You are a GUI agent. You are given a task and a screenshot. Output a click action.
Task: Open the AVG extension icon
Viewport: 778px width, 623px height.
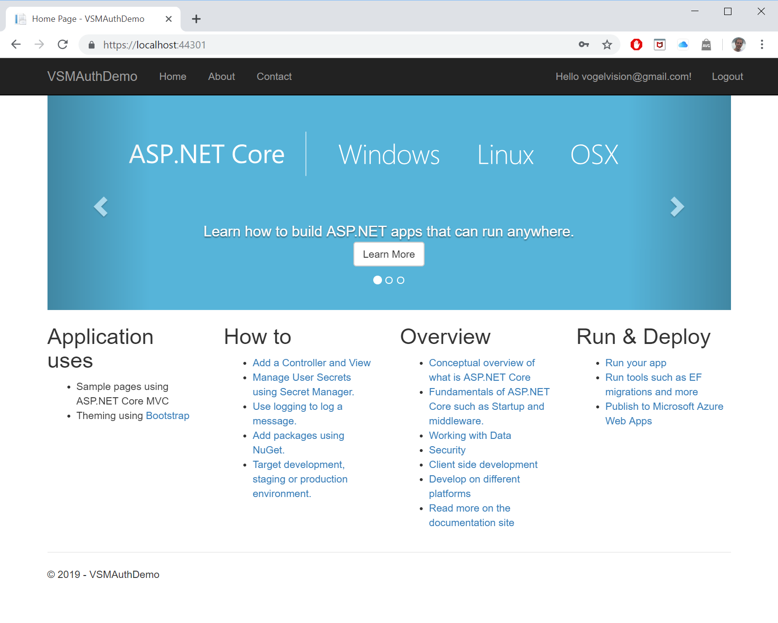point(706,45)
